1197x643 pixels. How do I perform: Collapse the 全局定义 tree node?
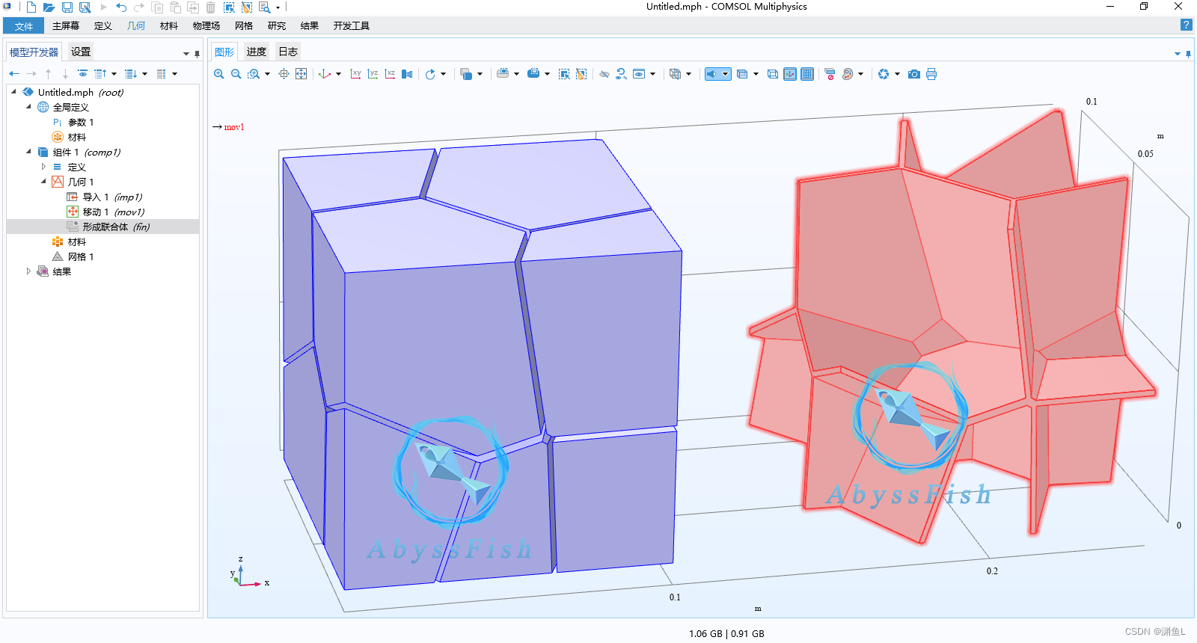pos(28,107)
